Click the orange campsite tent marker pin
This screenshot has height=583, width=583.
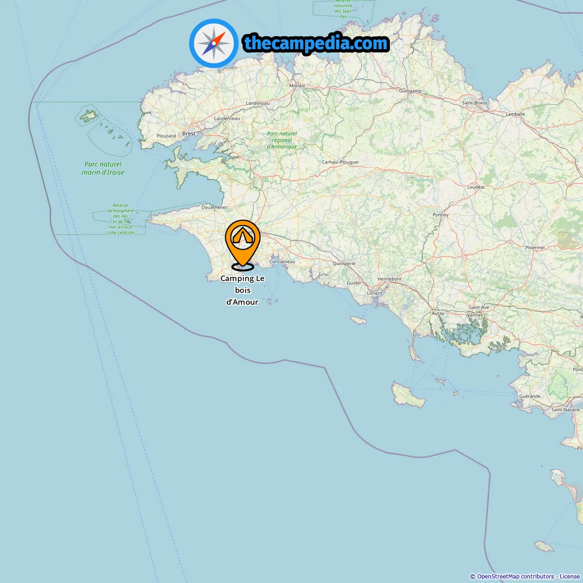[243, 245]
